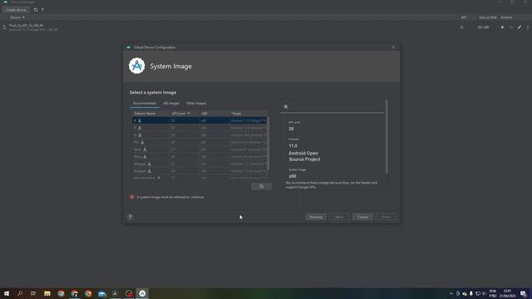The width and height of the screenshot is (532, 299).
Task: Select the Pixel_3a_API_33 device row
Action: point(266,27)
